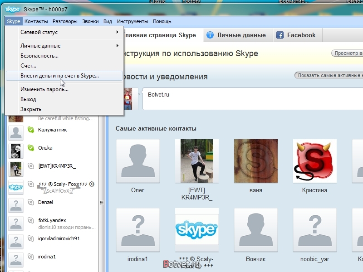This screenshot has height=272, width=363.
Task: Click the offline status icon beside igorvladimirovich91
Action: click(31, 238)
